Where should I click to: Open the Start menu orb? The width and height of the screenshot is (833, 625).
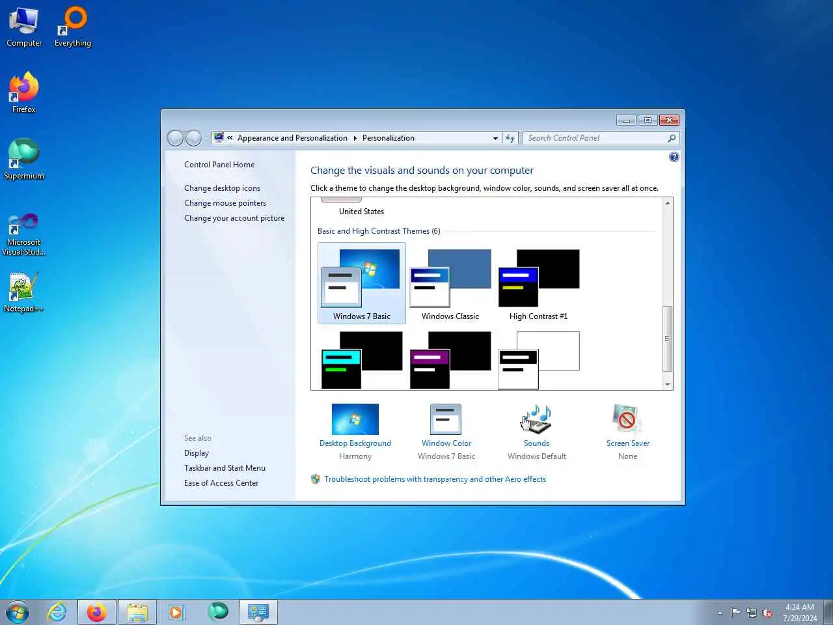(18, 612)
